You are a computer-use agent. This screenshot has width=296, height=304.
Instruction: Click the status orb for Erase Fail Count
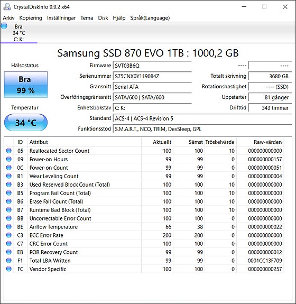pos(9,201)
